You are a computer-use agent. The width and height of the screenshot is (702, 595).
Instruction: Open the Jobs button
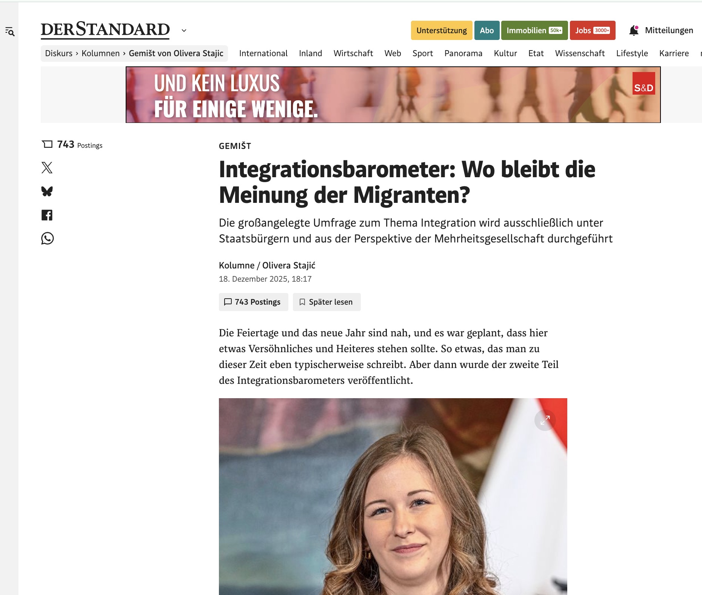tap(593, 31)
